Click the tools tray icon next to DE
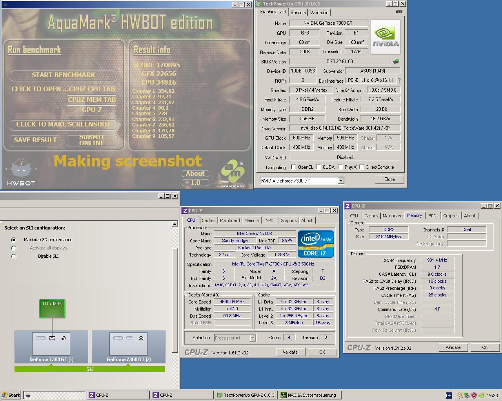This screenshot has height=401, width=502. [460, 395]
